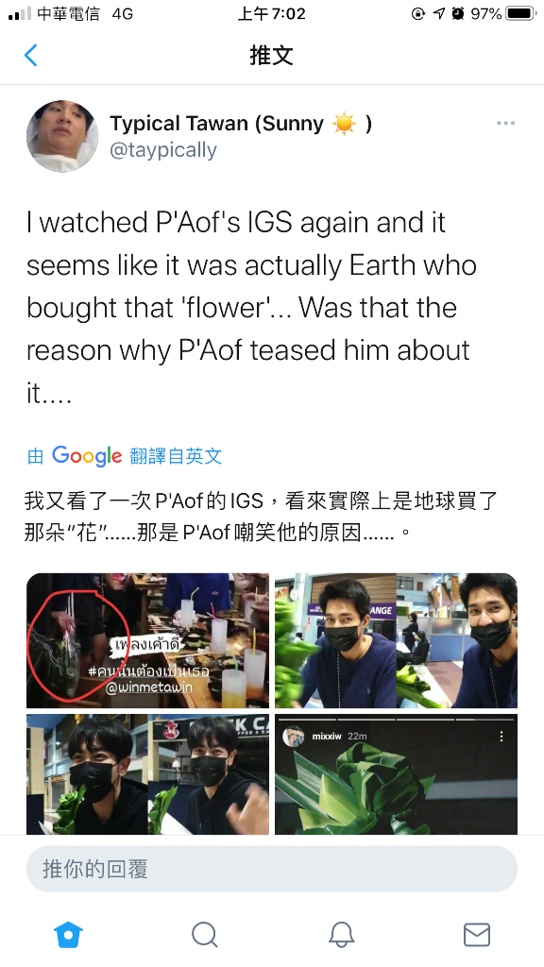Open the Search tab magnifier icon

pyautogui.click(x=204, y=934)
